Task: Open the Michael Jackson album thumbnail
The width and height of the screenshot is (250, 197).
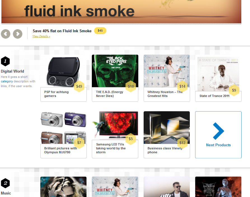Action: pos(218,187)
